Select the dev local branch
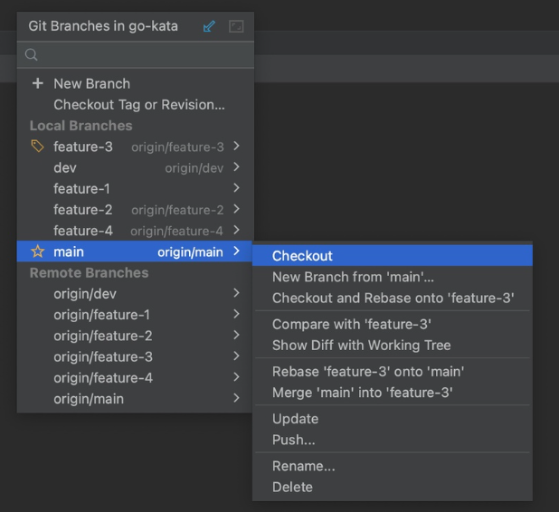 [65, 167]
